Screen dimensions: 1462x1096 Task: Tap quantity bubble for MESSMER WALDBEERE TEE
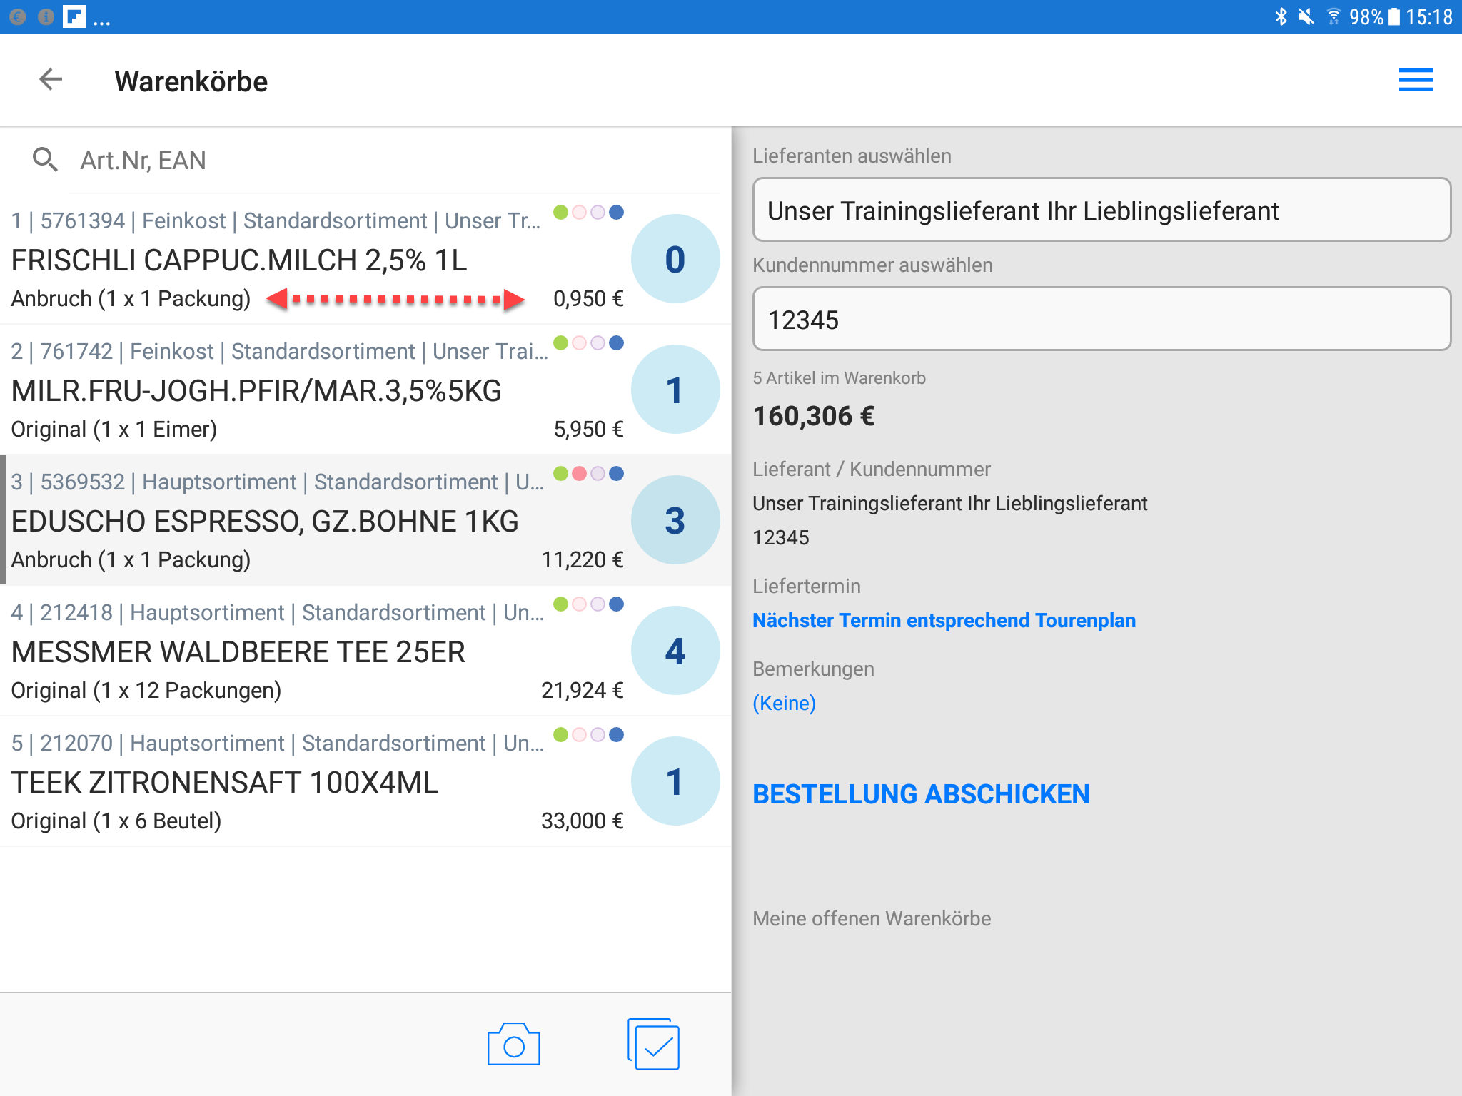[675, 651]
